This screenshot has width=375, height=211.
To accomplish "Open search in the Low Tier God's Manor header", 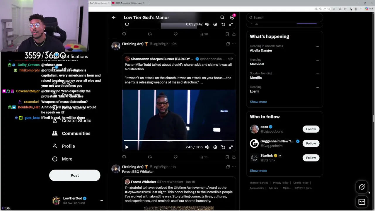I will click(x=222, y=18).
